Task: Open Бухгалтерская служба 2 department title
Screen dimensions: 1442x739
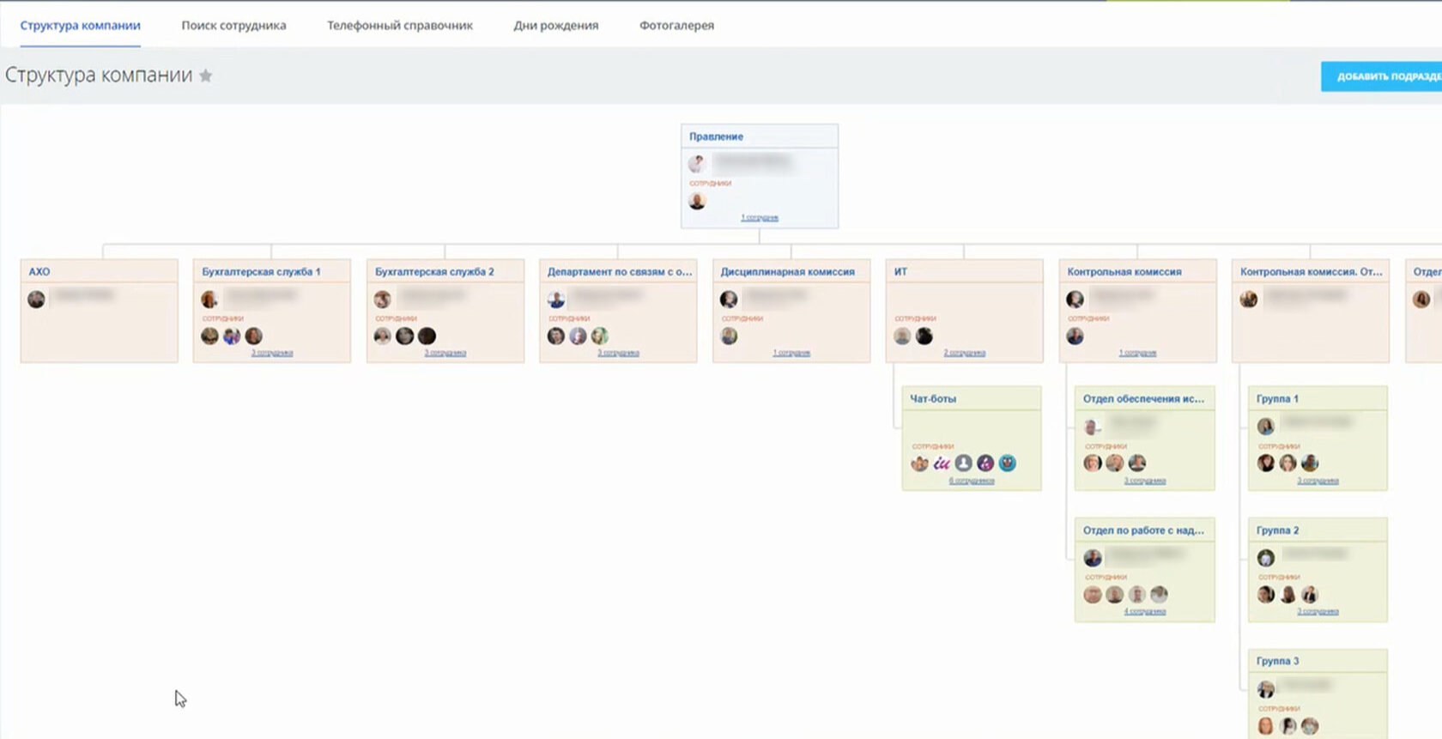Action: point(434,271)
